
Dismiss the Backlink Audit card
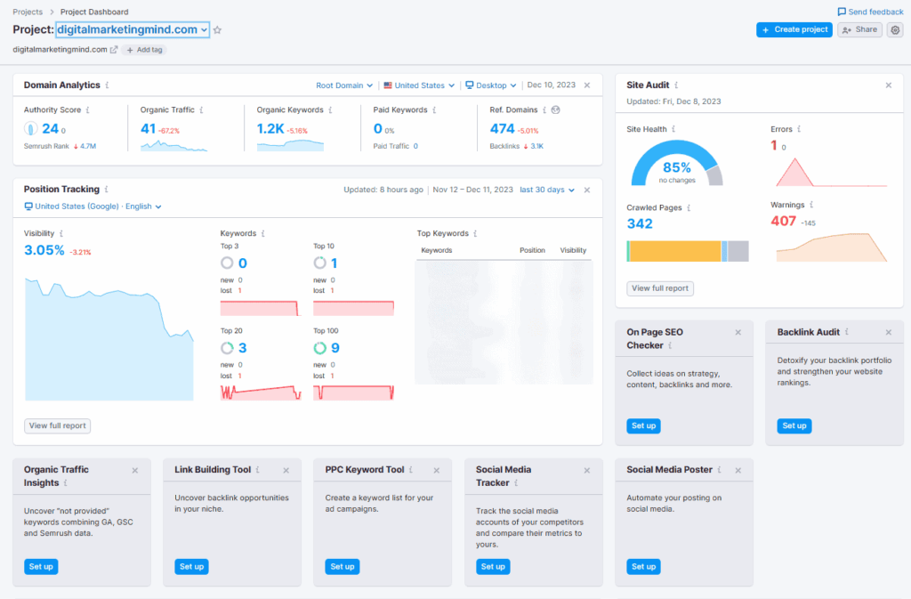(x=888, y=332)
